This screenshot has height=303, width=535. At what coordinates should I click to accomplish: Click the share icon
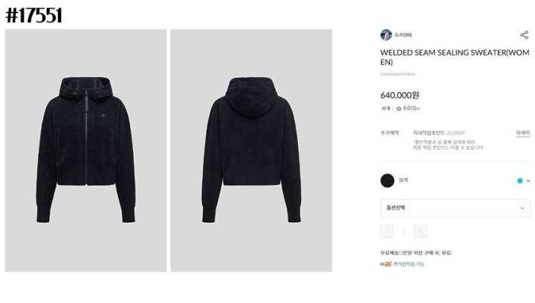pyautogui.click(x=525, y=35)
